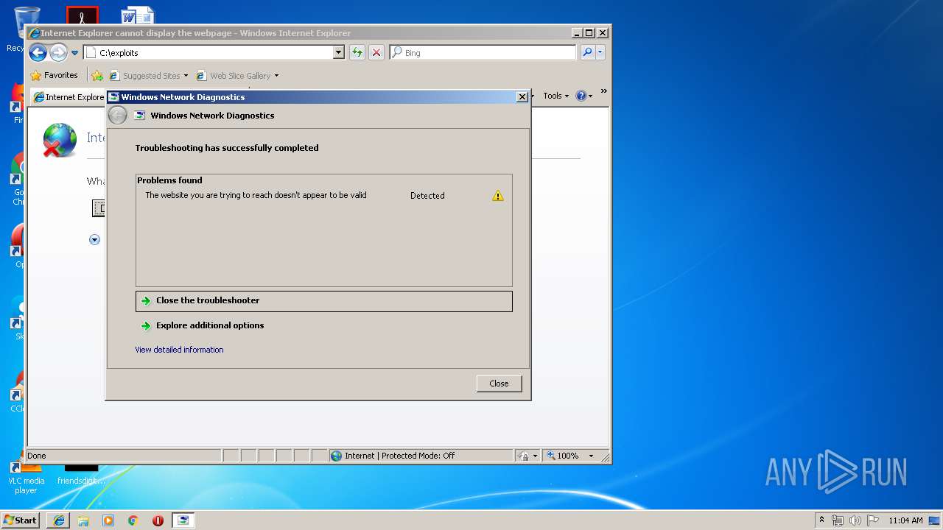This screenshot has height=530, width=943.
Task: Show more command bar items chevron
Action: click(x=603, y=91)
